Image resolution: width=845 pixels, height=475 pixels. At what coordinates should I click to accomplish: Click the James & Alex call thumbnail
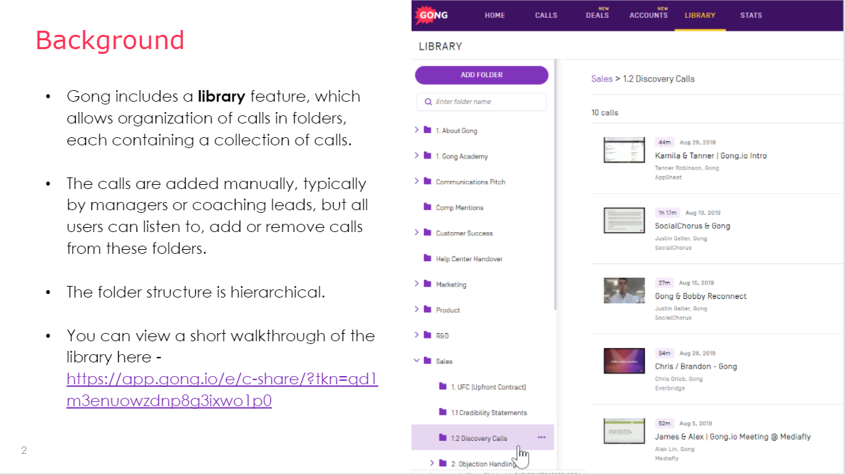(624, 431)
